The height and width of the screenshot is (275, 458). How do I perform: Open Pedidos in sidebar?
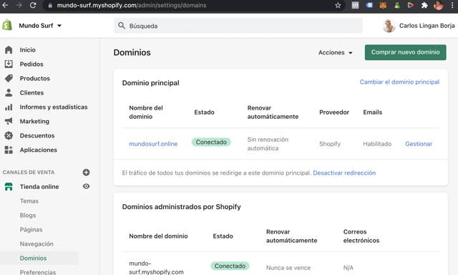(31, 64)
